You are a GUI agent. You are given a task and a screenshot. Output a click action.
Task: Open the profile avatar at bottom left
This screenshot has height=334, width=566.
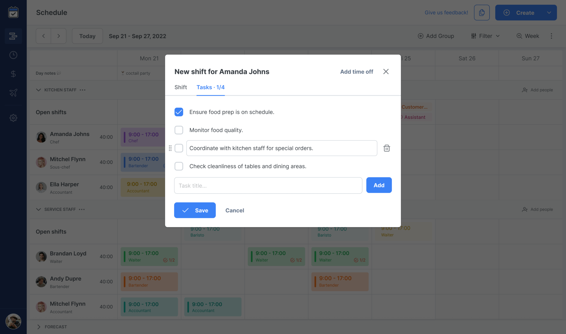coord(13,321)
